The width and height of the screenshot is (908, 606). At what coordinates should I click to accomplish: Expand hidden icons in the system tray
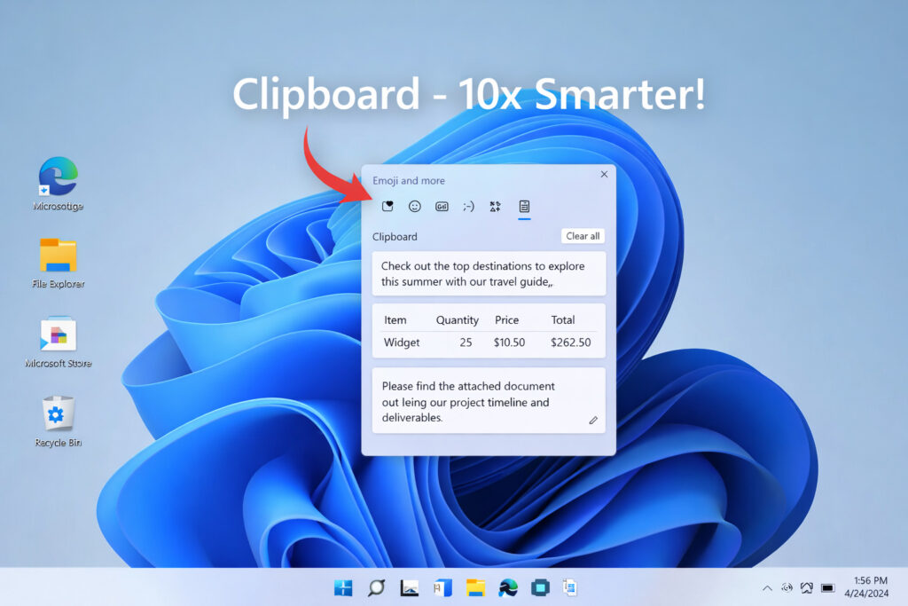coord(766,587)
